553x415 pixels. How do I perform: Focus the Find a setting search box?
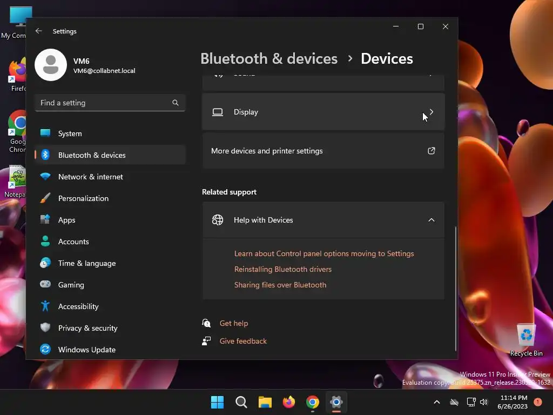tap(110, 103)
